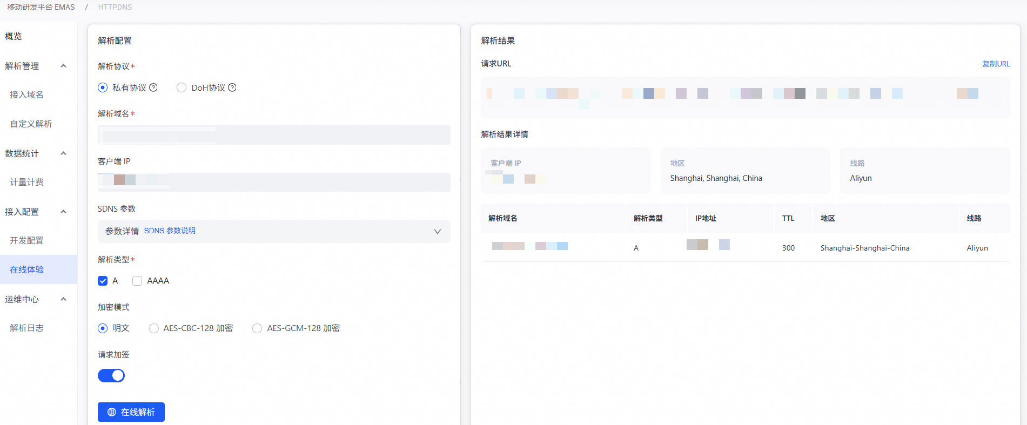Select the DoH协议 radio button
1027x425 pixels.
click(x=182, y=87)
